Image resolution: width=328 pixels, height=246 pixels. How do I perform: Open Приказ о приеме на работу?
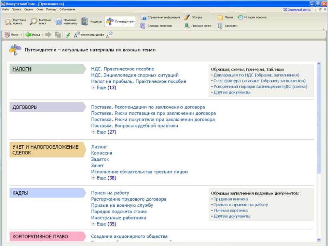[241, 205]
